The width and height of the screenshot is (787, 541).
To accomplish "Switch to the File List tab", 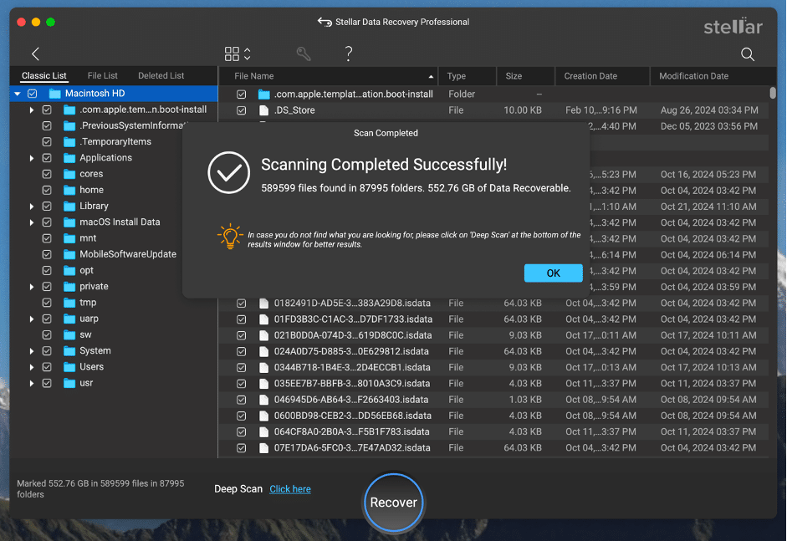I will (102, 75).
